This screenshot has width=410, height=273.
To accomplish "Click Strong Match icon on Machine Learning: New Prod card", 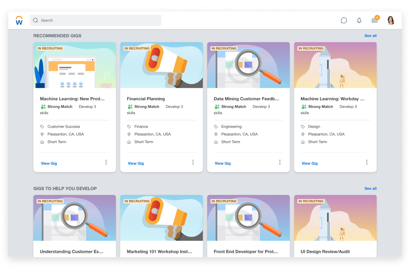I will pyautogui.click(x=43, y=107).
